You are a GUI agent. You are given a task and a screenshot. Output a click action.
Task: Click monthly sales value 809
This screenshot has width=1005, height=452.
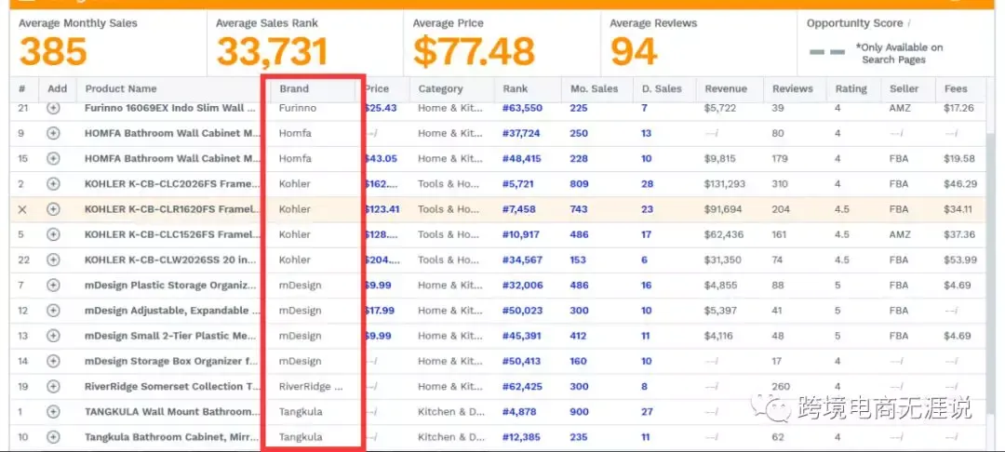pyautogui.click(x=579, y=184)
